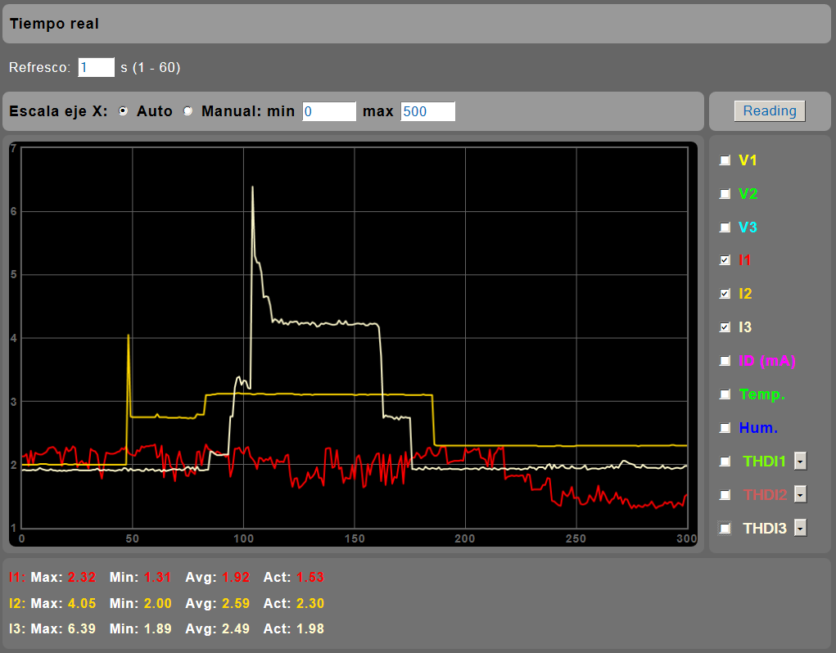
Task: Click the I3 Max value 6.39
Action: tap(82, 629)
